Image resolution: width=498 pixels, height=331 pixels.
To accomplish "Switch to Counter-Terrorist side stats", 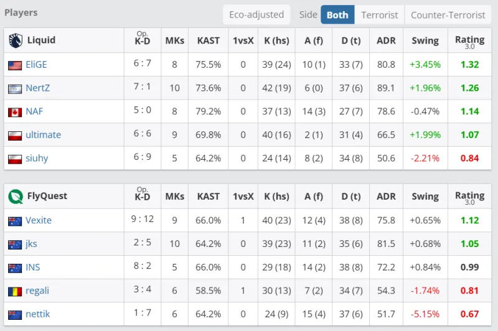I will pos(448,15).
